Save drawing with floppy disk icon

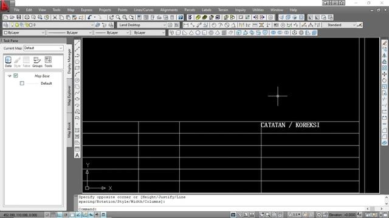tap(19, 18)
